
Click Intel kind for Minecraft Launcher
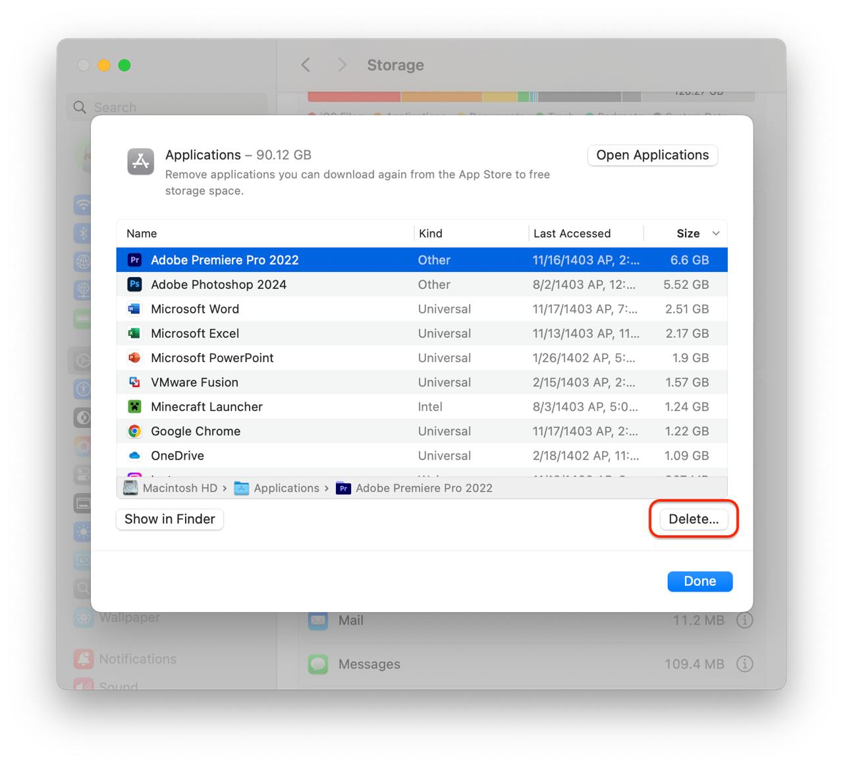click(430, 407)
